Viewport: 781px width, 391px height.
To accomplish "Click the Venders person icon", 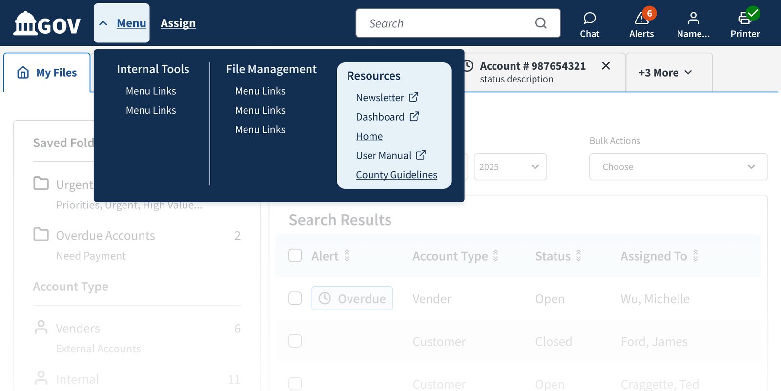I will [41, 327].
